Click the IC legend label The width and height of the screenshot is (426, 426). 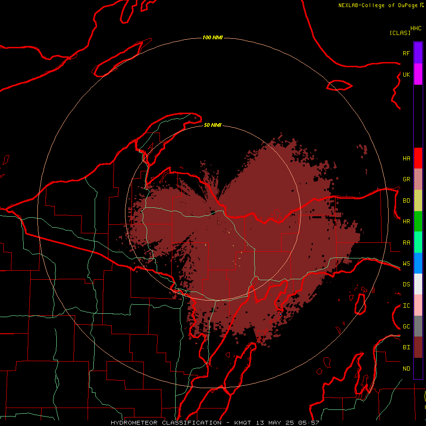pos(406,305)
